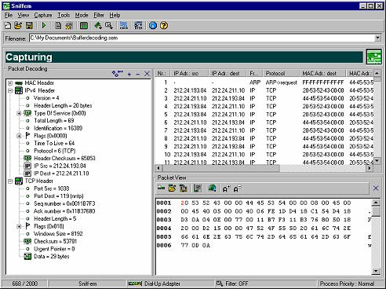Open the Filename dropdown arrow
Image resolution: width=386 pixels, height=289 pixels.
pyautogui.click(x=377, y=38)
